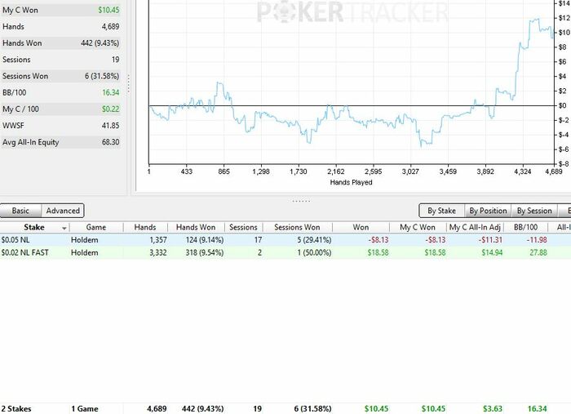Select the $0.02 NL FAST stake row
Viewport: 571px width, 414px height.
point(285,252)
